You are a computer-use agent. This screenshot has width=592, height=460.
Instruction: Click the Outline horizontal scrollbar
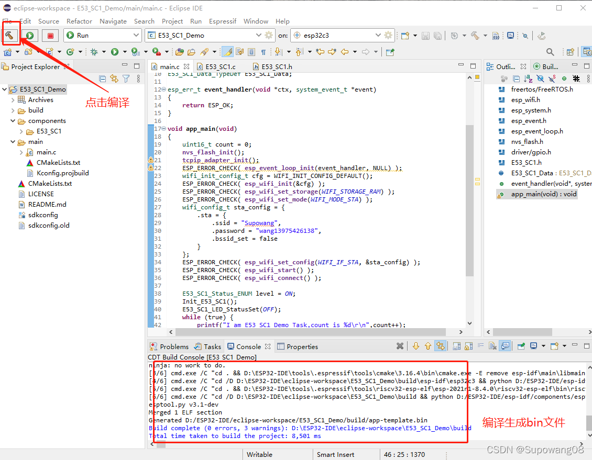tap(522, 332)
